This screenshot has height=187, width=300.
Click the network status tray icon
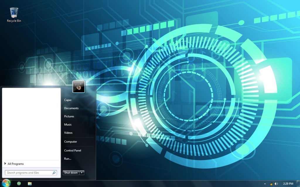click(x=271, y=184)
